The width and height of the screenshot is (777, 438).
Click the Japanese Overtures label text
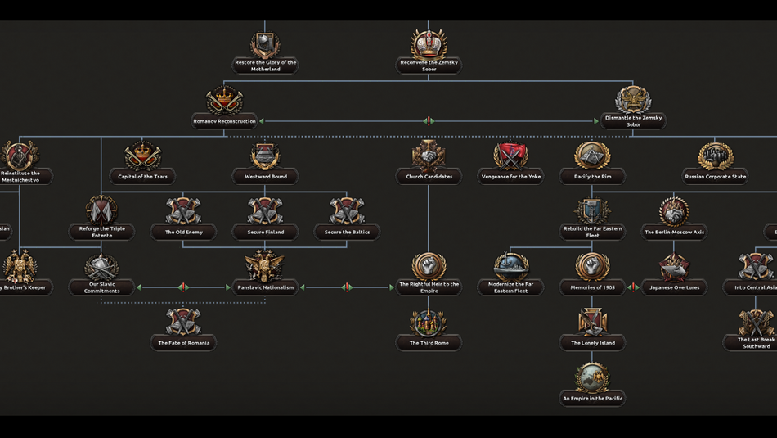click(675, 287)
